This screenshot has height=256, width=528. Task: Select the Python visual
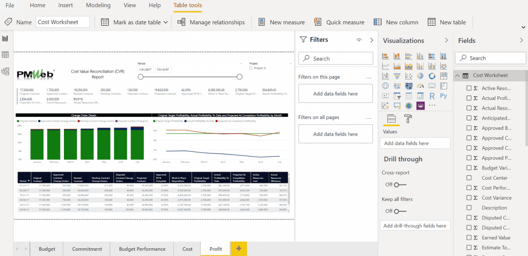coord(443,96)
